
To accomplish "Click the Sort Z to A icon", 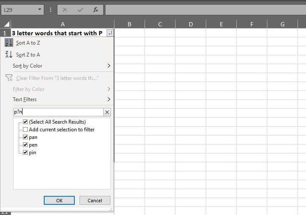I will pos(9,54).
